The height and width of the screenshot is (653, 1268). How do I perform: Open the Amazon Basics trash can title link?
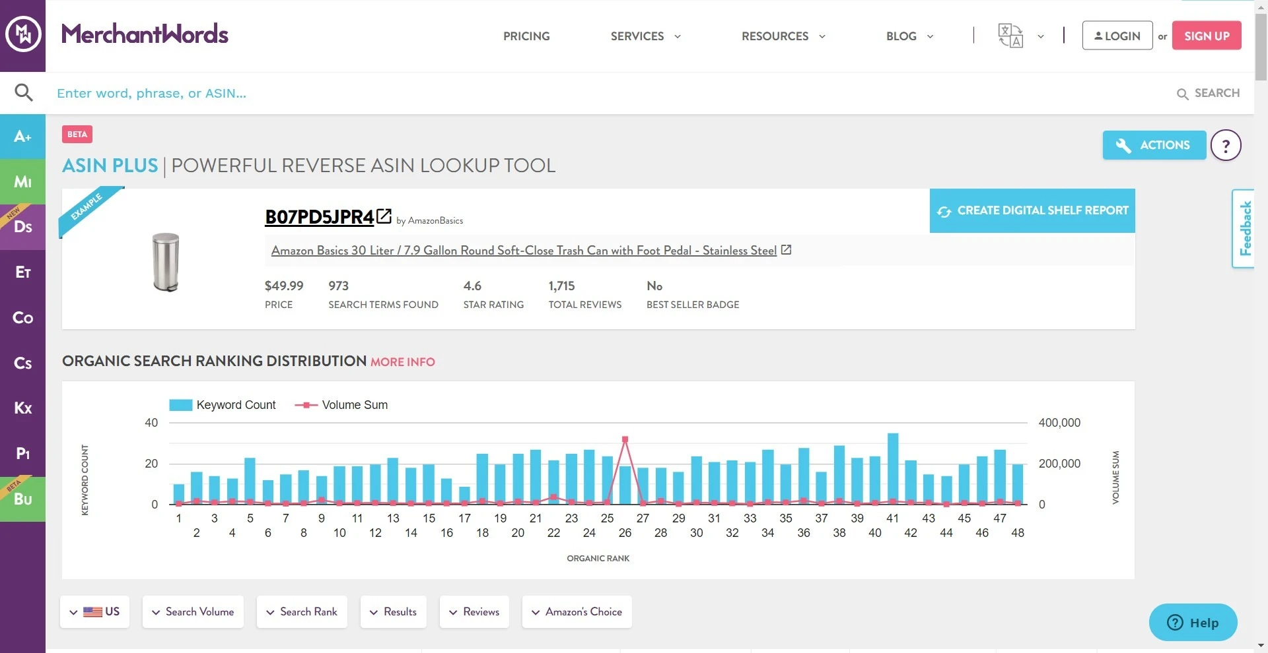pos(524,251)
